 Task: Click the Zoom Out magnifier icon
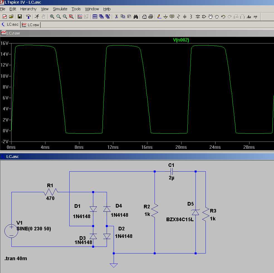pos(65,17)
